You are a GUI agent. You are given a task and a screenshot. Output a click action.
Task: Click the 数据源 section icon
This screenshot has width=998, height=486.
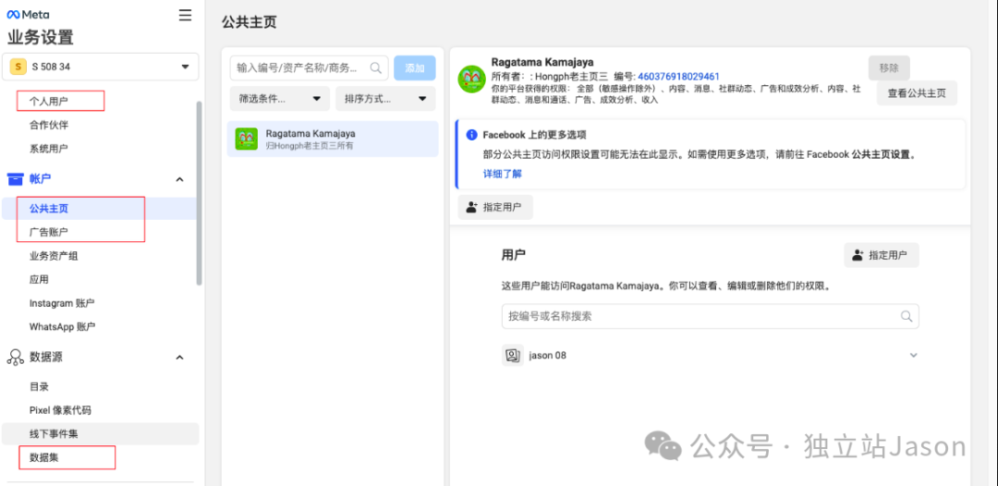[15, 358]
